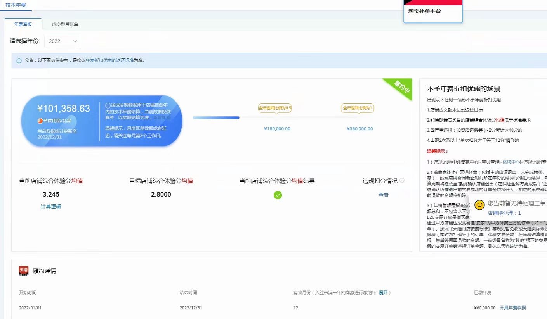Switch to the 年费看板 tab
Viewport: 547px width, 319px height.
click(x=23, y=24)
